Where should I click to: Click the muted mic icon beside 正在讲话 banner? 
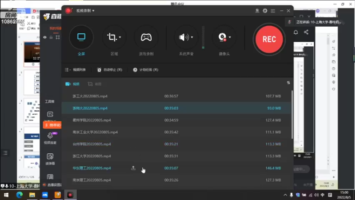[289, 22]
